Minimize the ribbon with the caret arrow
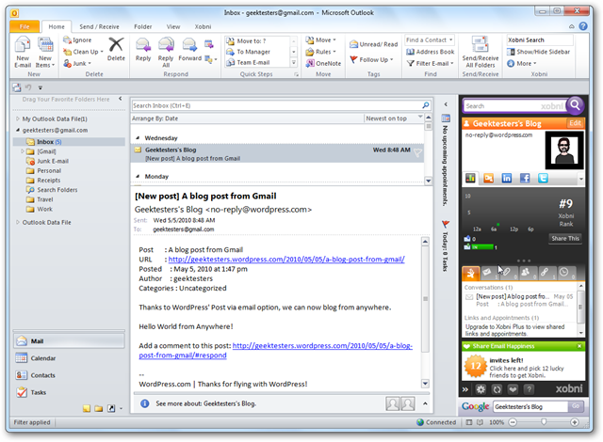The height and width of the screenshot is (442, 603). click(572, 26)
